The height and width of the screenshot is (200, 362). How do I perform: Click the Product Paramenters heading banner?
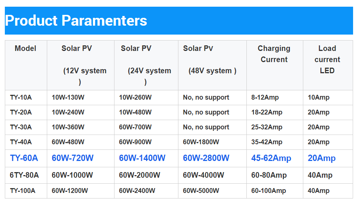[x=76, y=20]
